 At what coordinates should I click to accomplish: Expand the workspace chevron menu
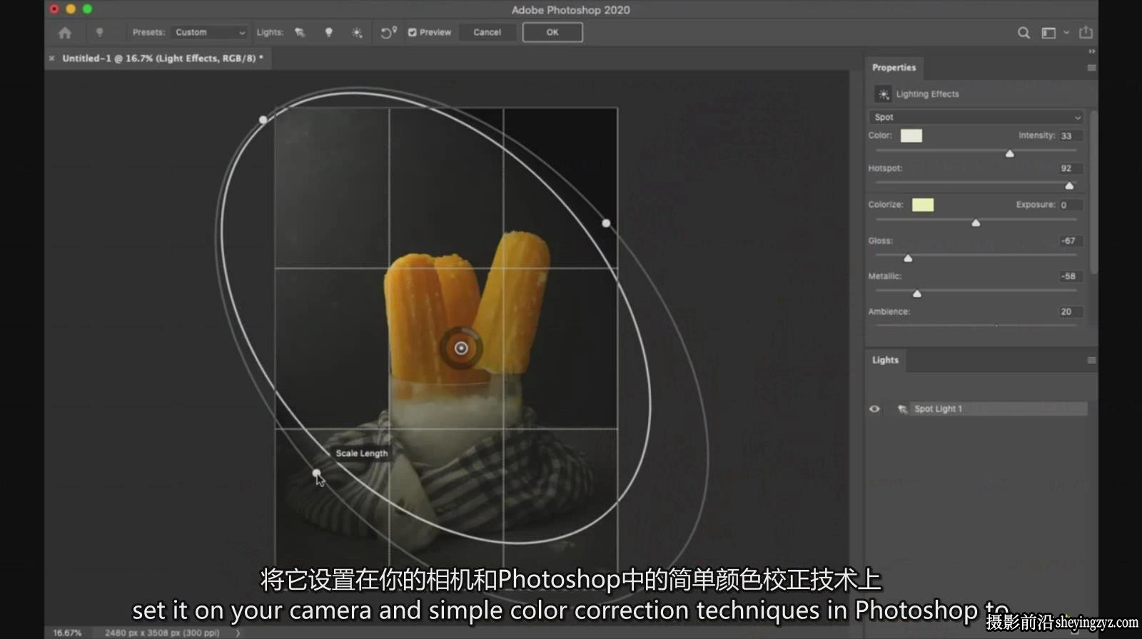[1066, 33]
